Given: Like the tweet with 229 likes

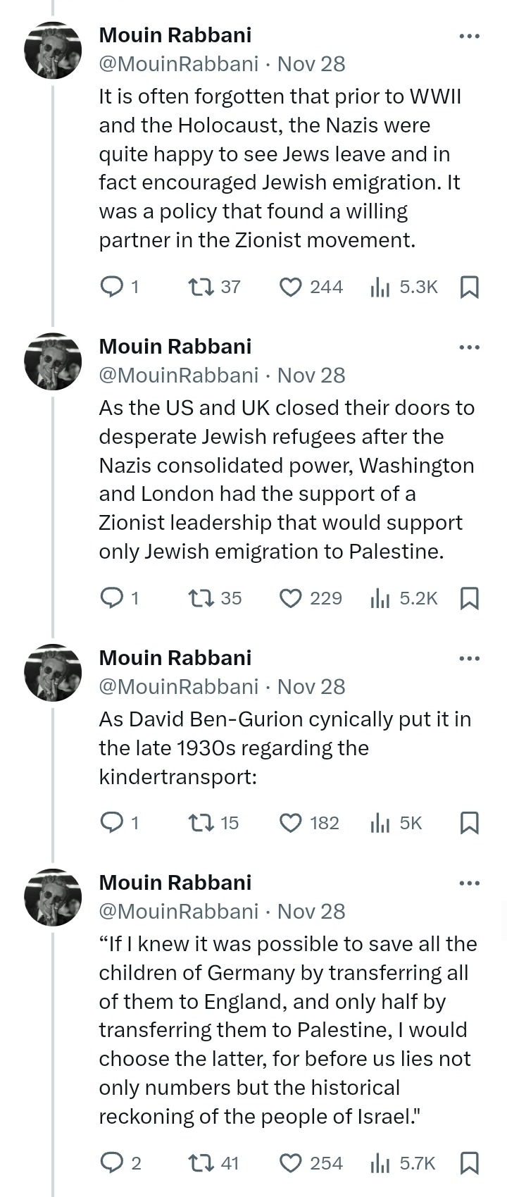Looking at the screenshot, I should tap(290, 598).
